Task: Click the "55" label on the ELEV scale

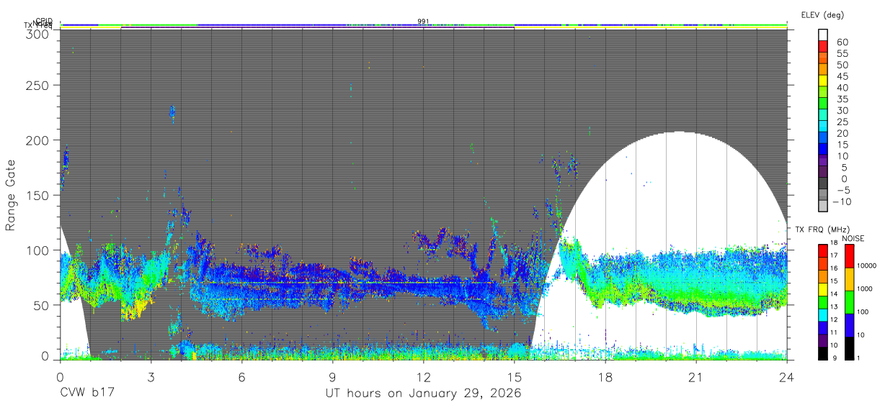Action: click(x=842, y=53)
